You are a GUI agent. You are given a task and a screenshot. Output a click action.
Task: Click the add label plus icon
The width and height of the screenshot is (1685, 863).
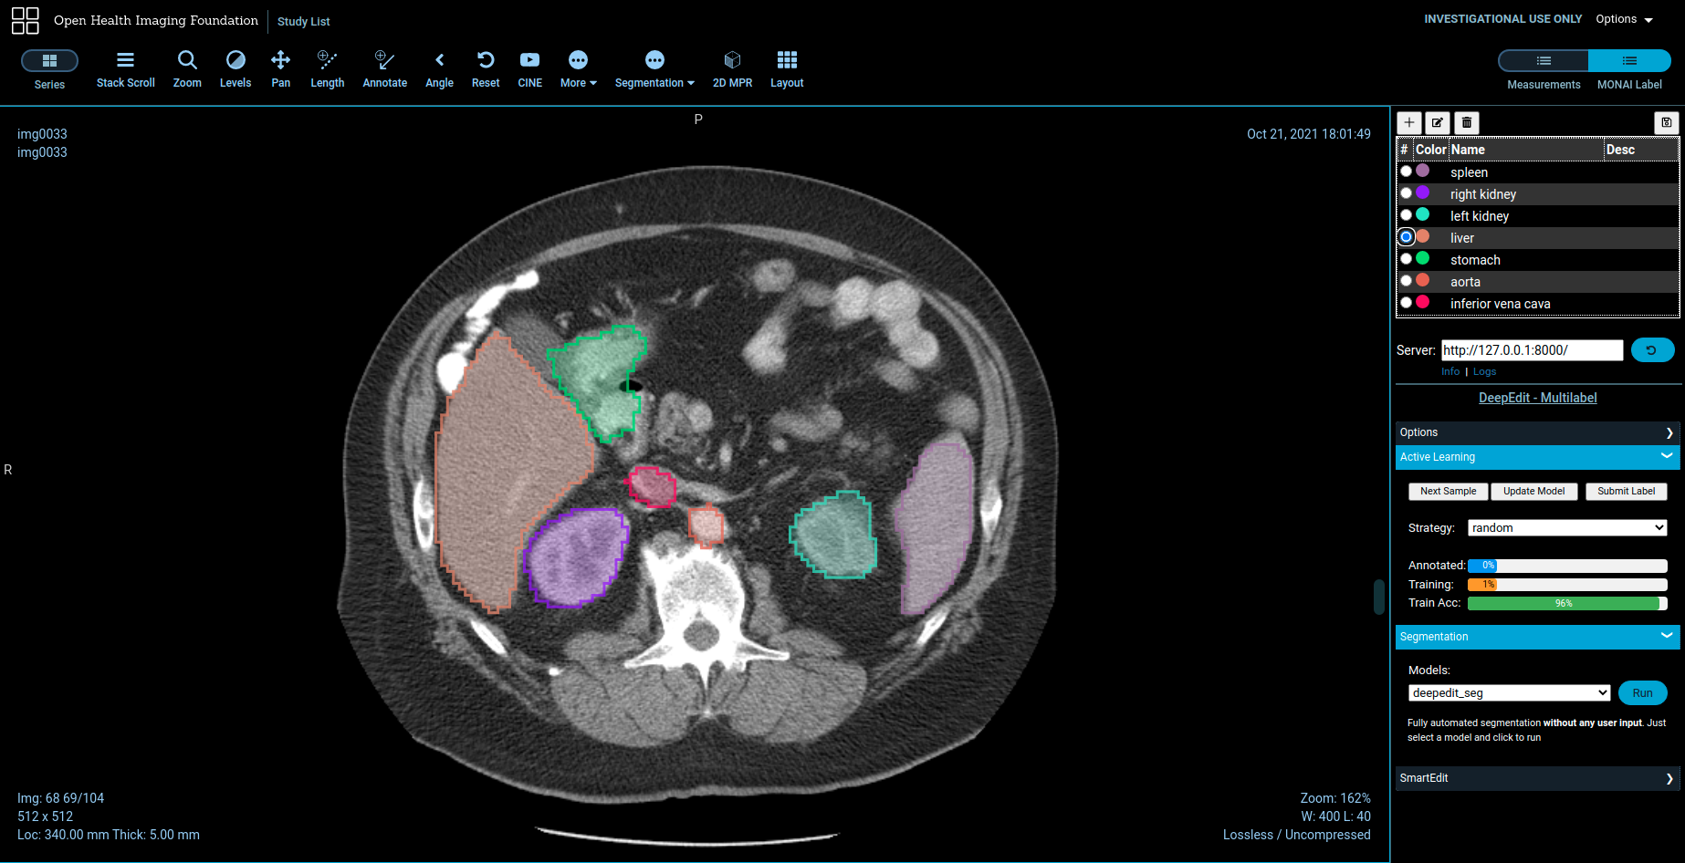[1409, 123]
